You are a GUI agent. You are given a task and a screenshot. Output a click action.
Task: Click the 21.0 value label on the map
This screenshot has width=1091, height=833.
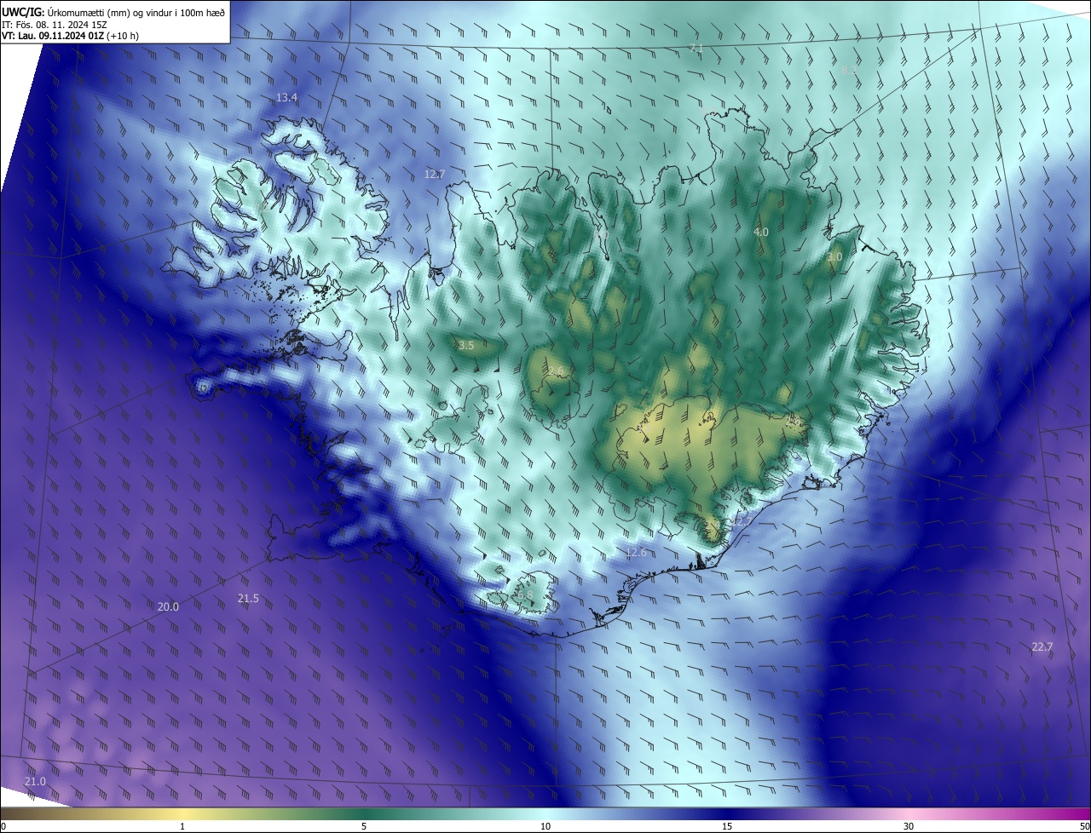35,782
